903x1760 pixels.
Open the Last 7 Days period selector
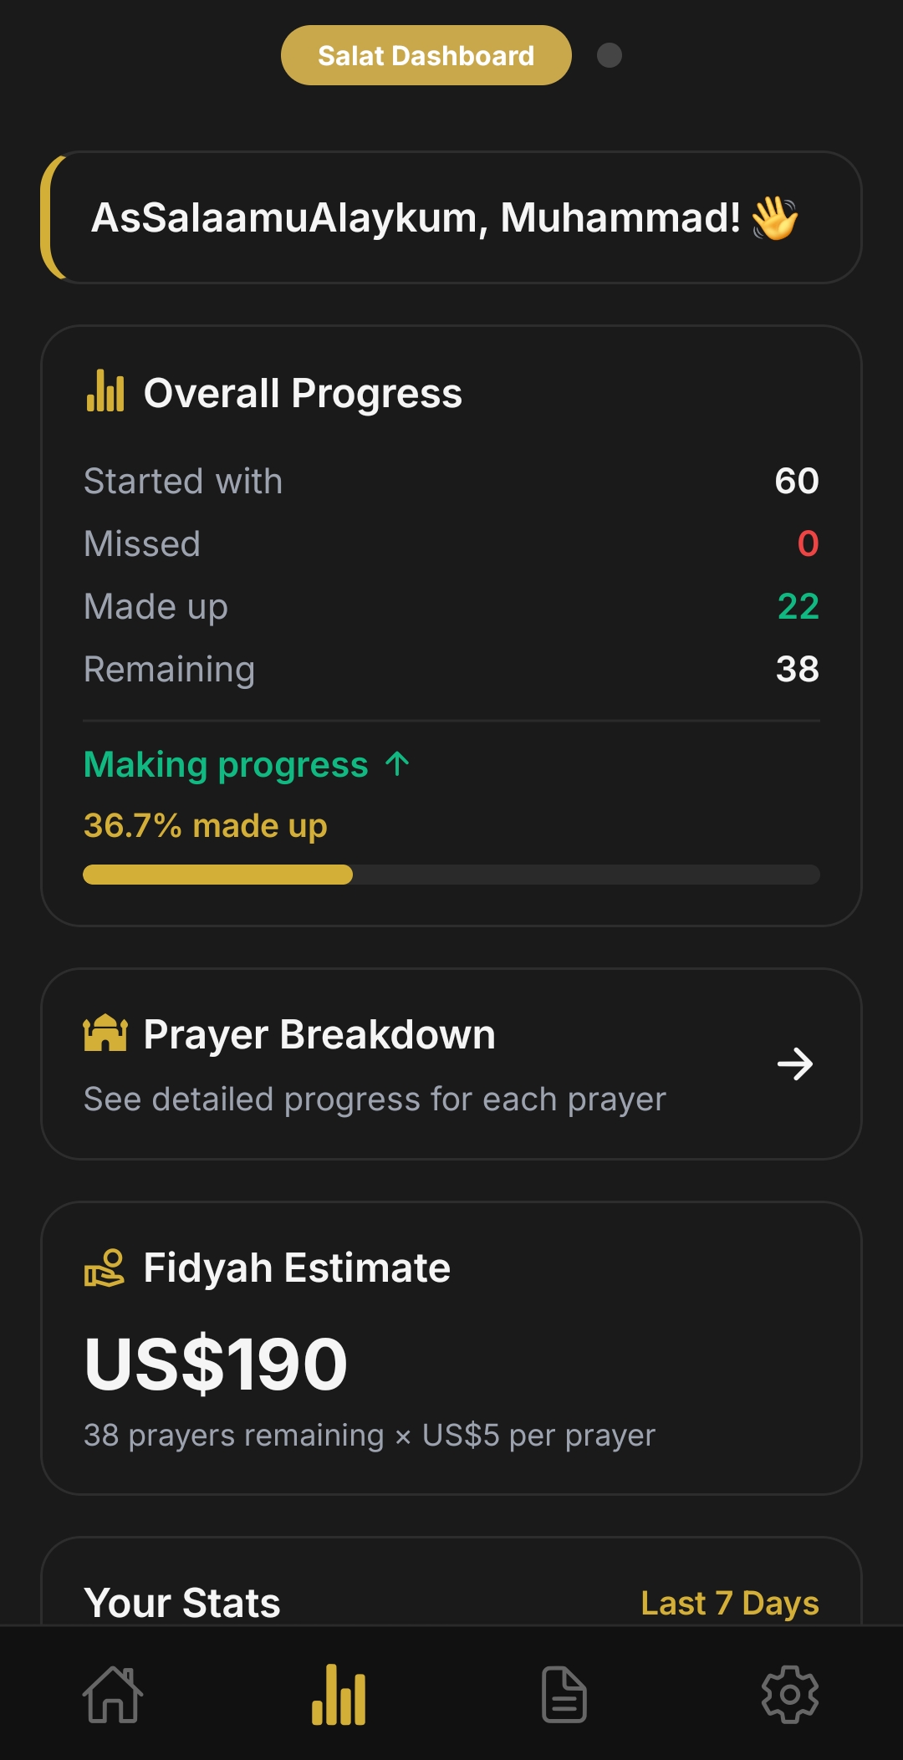pyautogui.click(x=729, y=1603)
